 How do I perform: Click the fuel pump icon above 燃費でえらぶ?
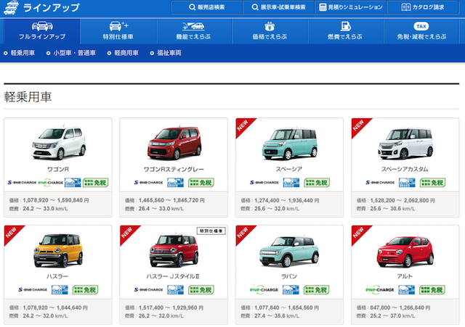pyautogui.click(x=346, y=26)
